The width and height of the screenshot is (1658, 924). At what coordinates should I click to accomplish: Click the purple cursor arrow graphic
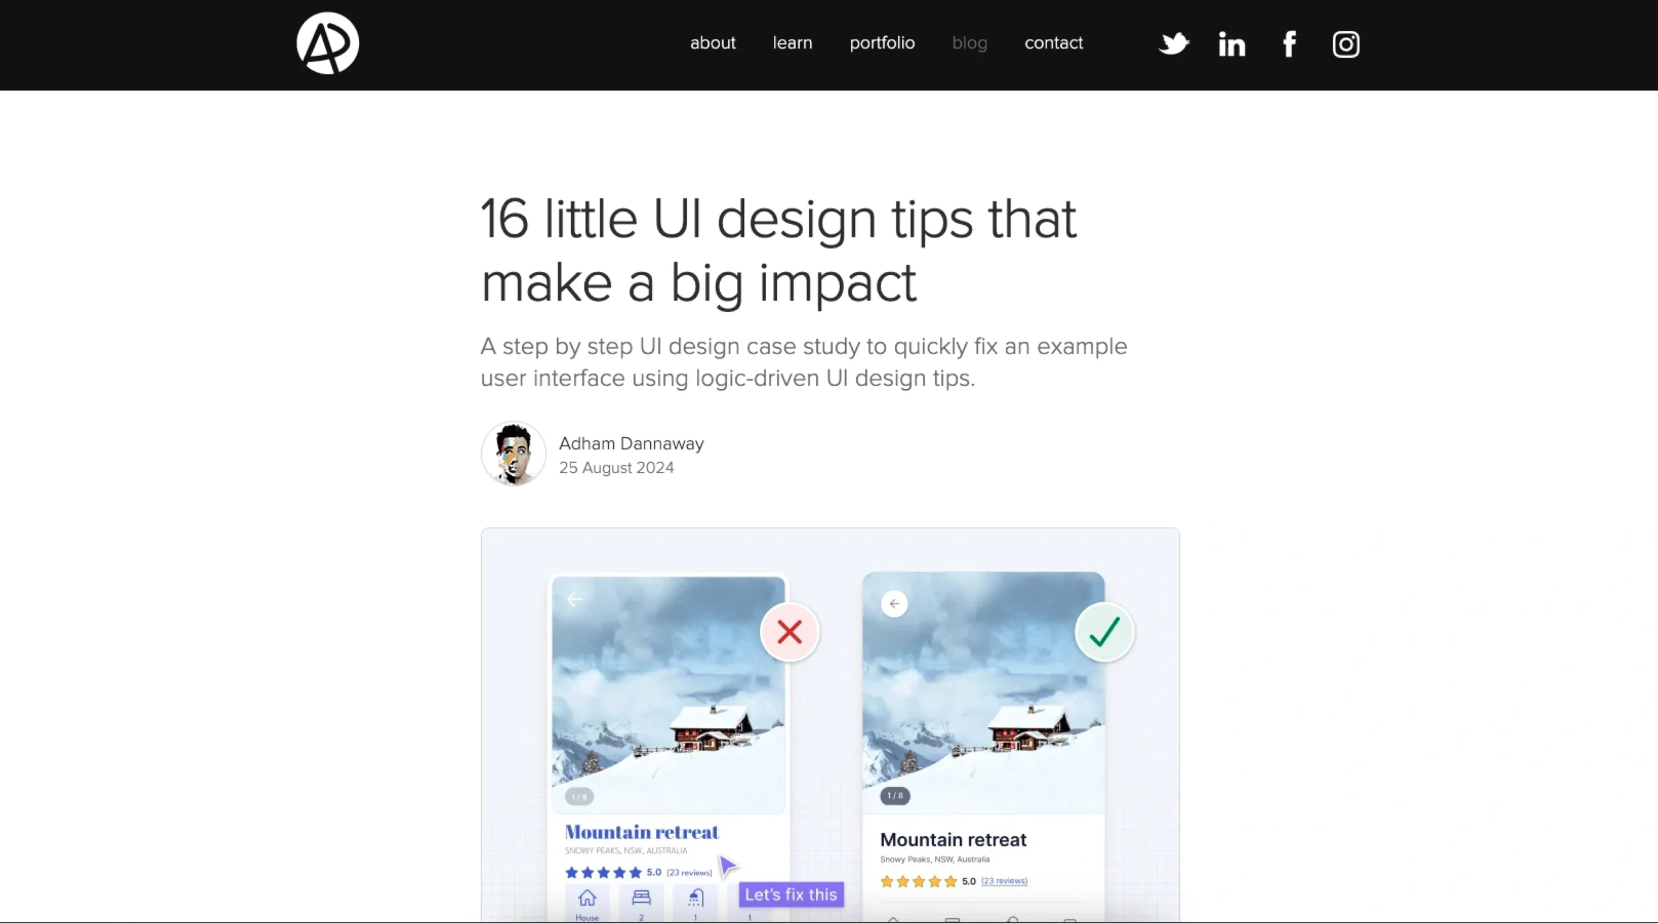[727, 866]
